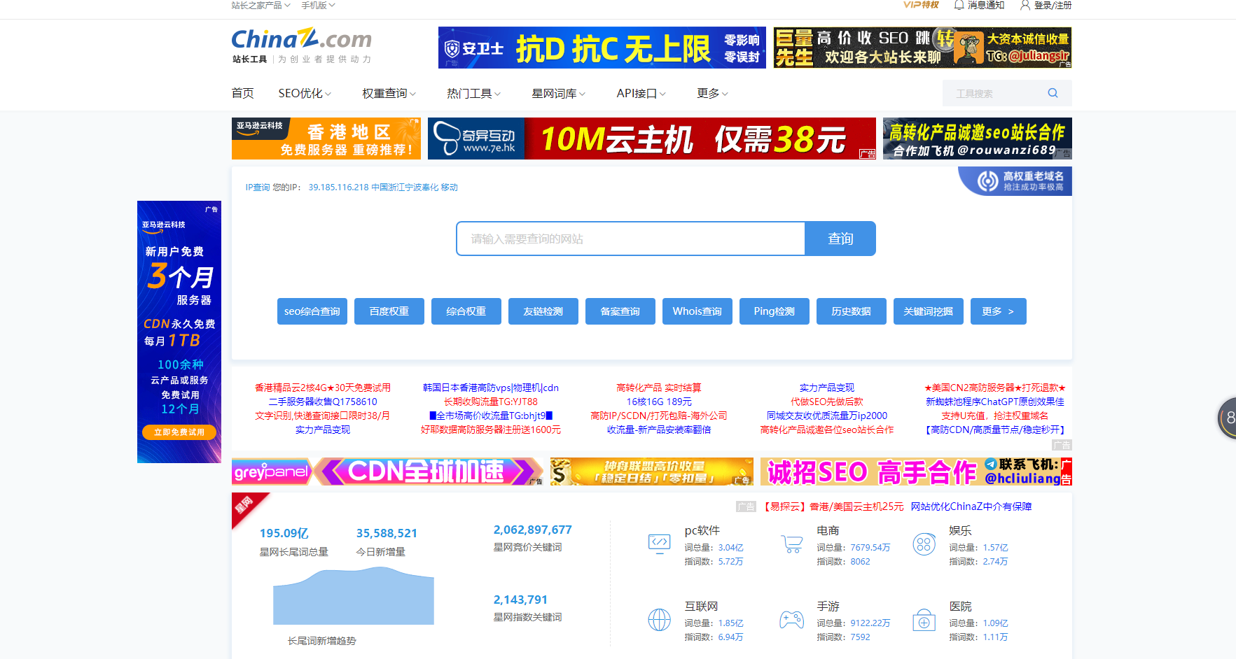Viewport: 1236px width, 659px height.
Task: Open the 抗D 抗C 无上限 banner ad
Action: (x=602, y=48)
